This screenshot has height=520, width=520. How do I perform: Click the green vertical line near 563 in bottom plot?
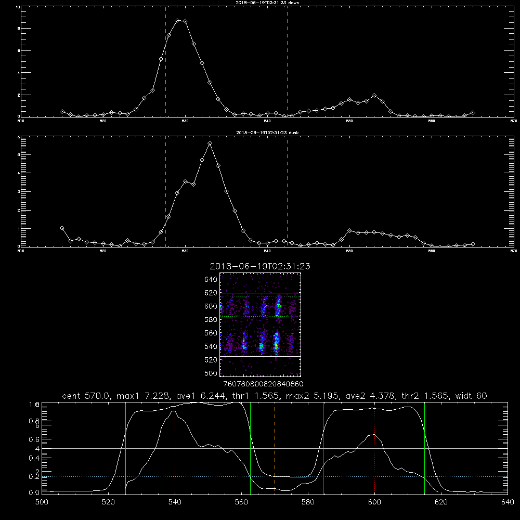(x=251, y=449)
